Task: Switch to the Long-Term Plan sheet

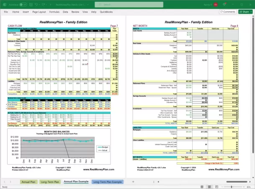Action: click(x=50, y=182)
